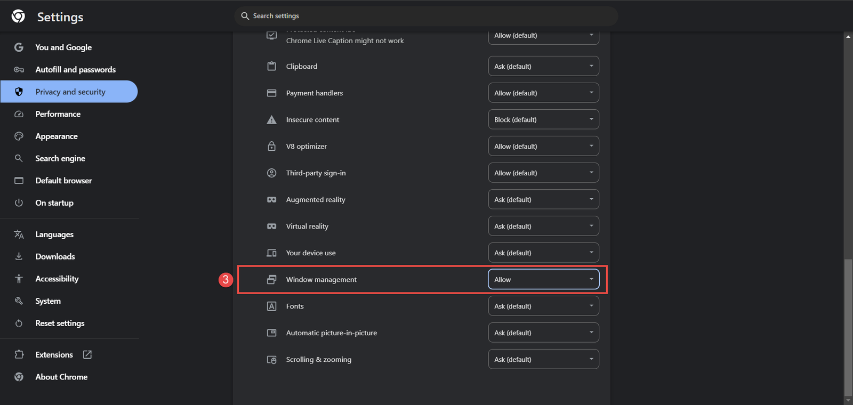
Task: Switch to the Privacy and security section
Action: coord(70,92)
